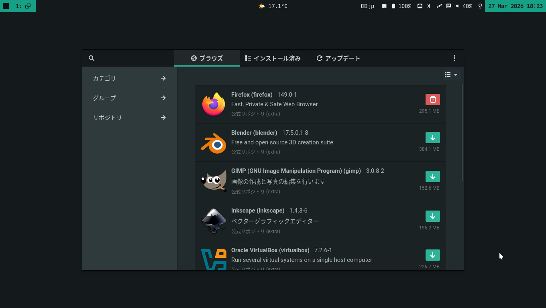Click the zzz sleep icon in the tray
Screen dimensions: 546x308
[439, 6]
